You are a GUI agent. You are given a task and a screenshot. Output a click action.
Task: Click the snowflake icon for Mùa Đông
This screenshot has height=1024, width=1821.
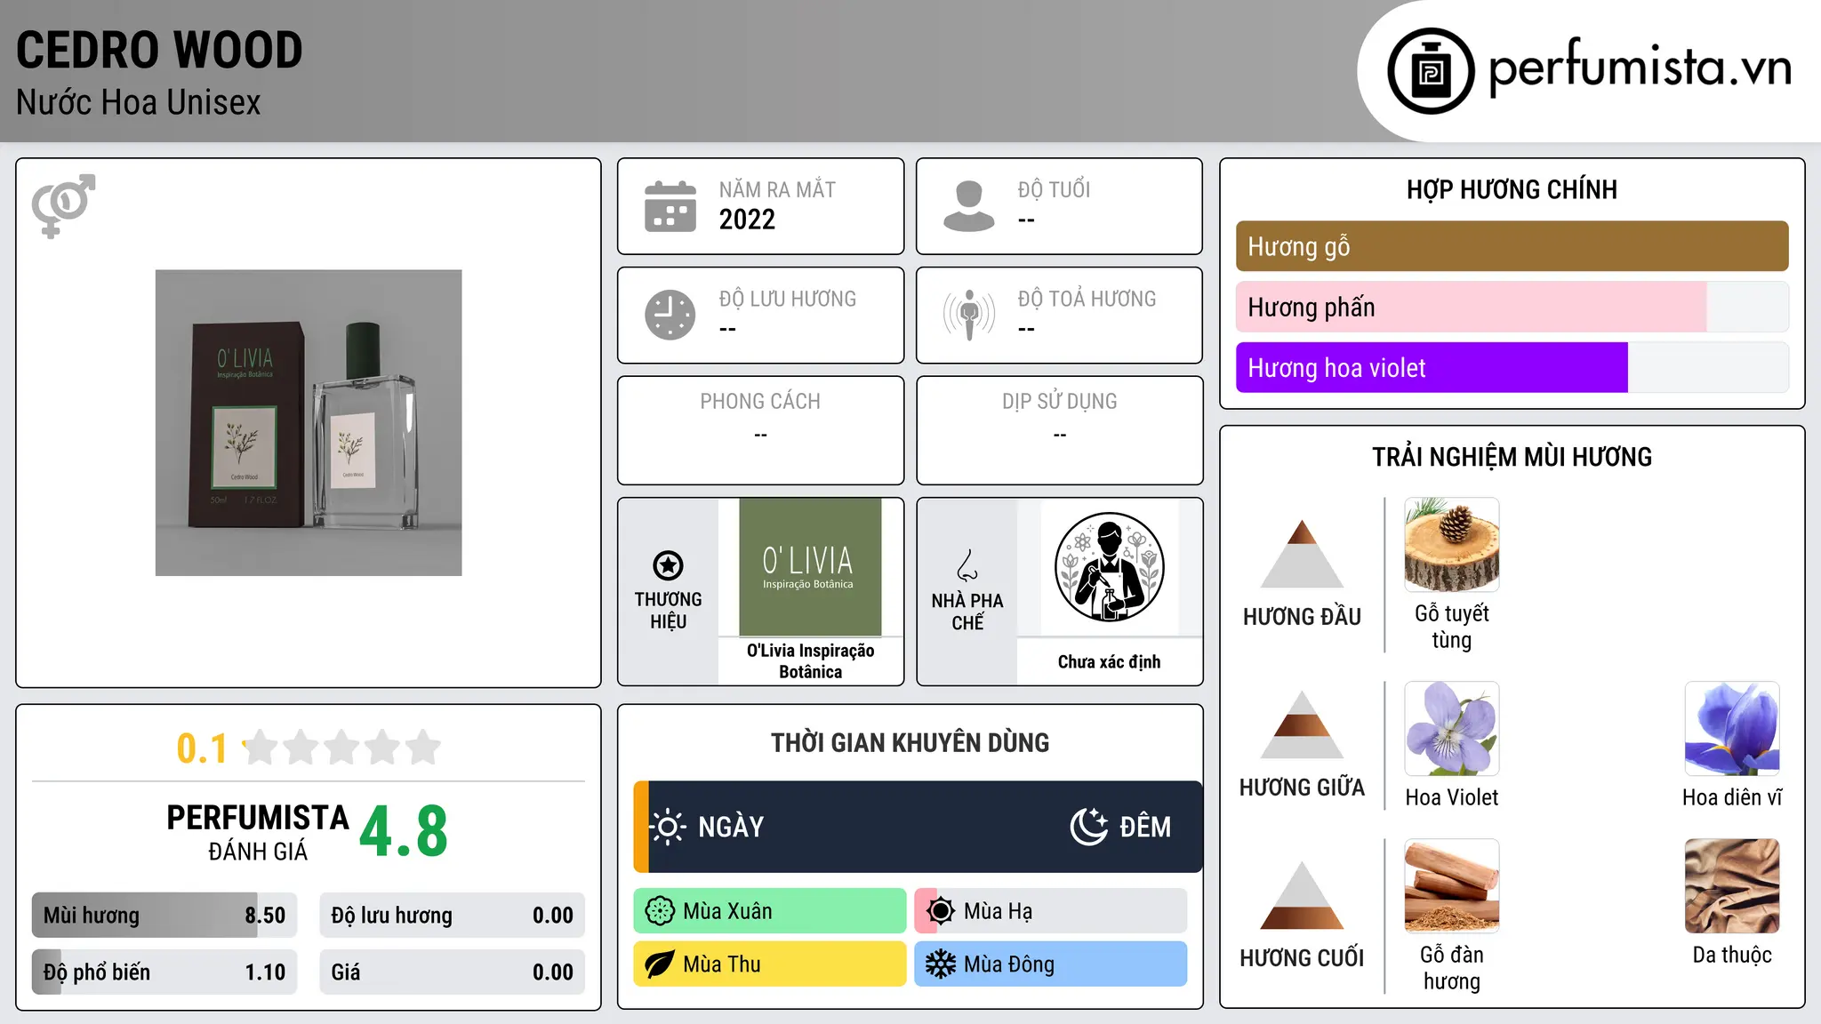941,964
